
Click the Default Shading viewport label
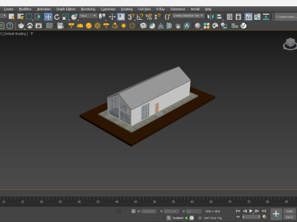(15, 34)
